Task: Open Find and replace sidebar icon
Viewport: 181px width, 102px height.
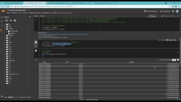Action: (x=2, y=22)
